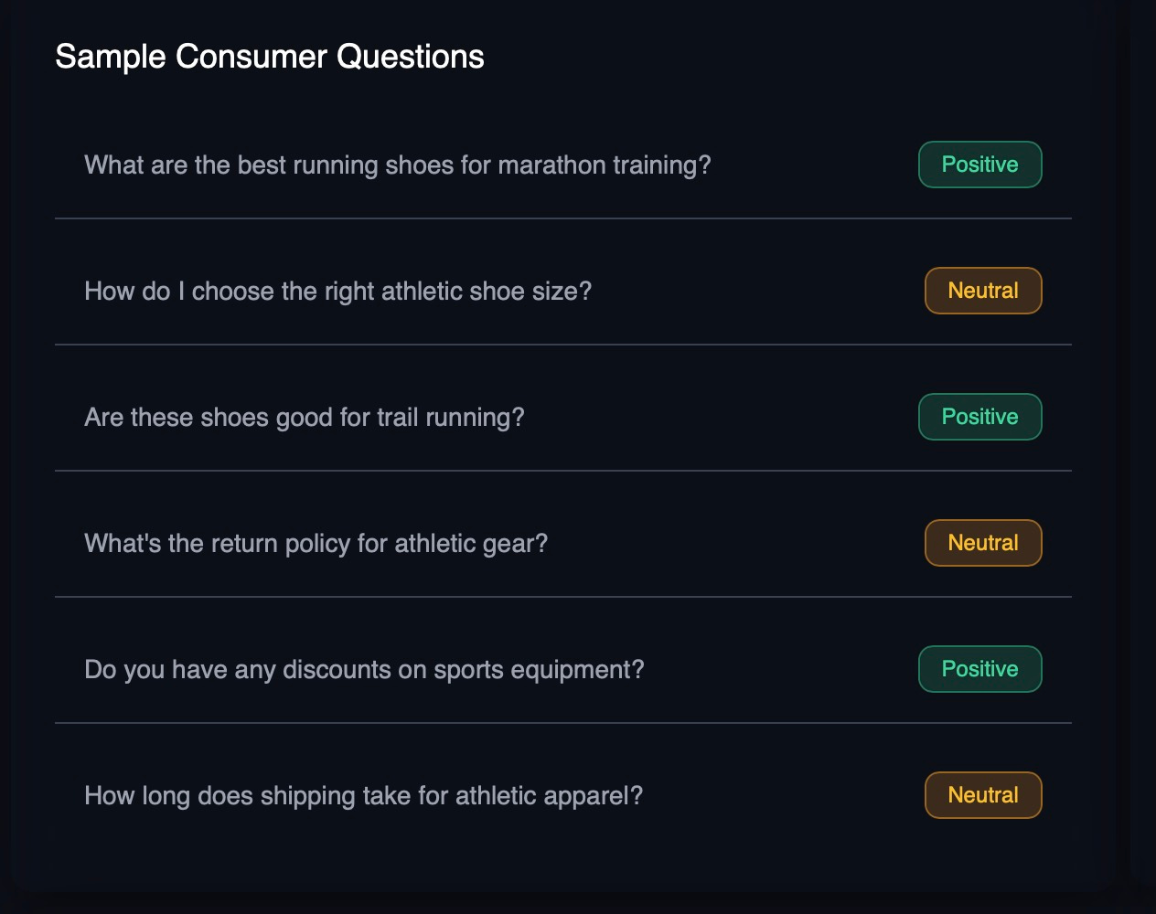Select the Neutral badge beside return policy question

tap(983, 543)
